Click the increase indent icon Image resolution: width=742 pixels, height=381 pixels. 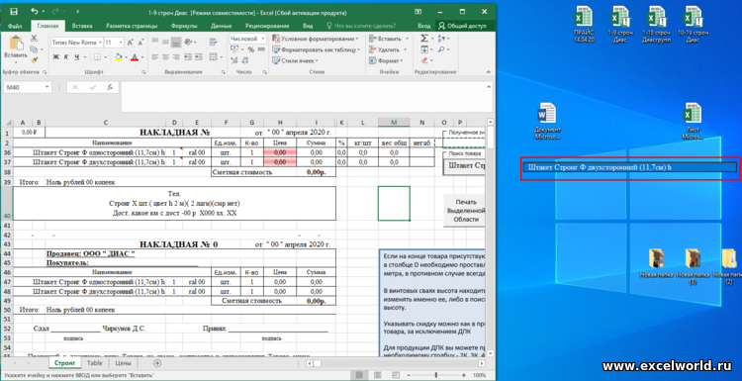tap(198, 57)
